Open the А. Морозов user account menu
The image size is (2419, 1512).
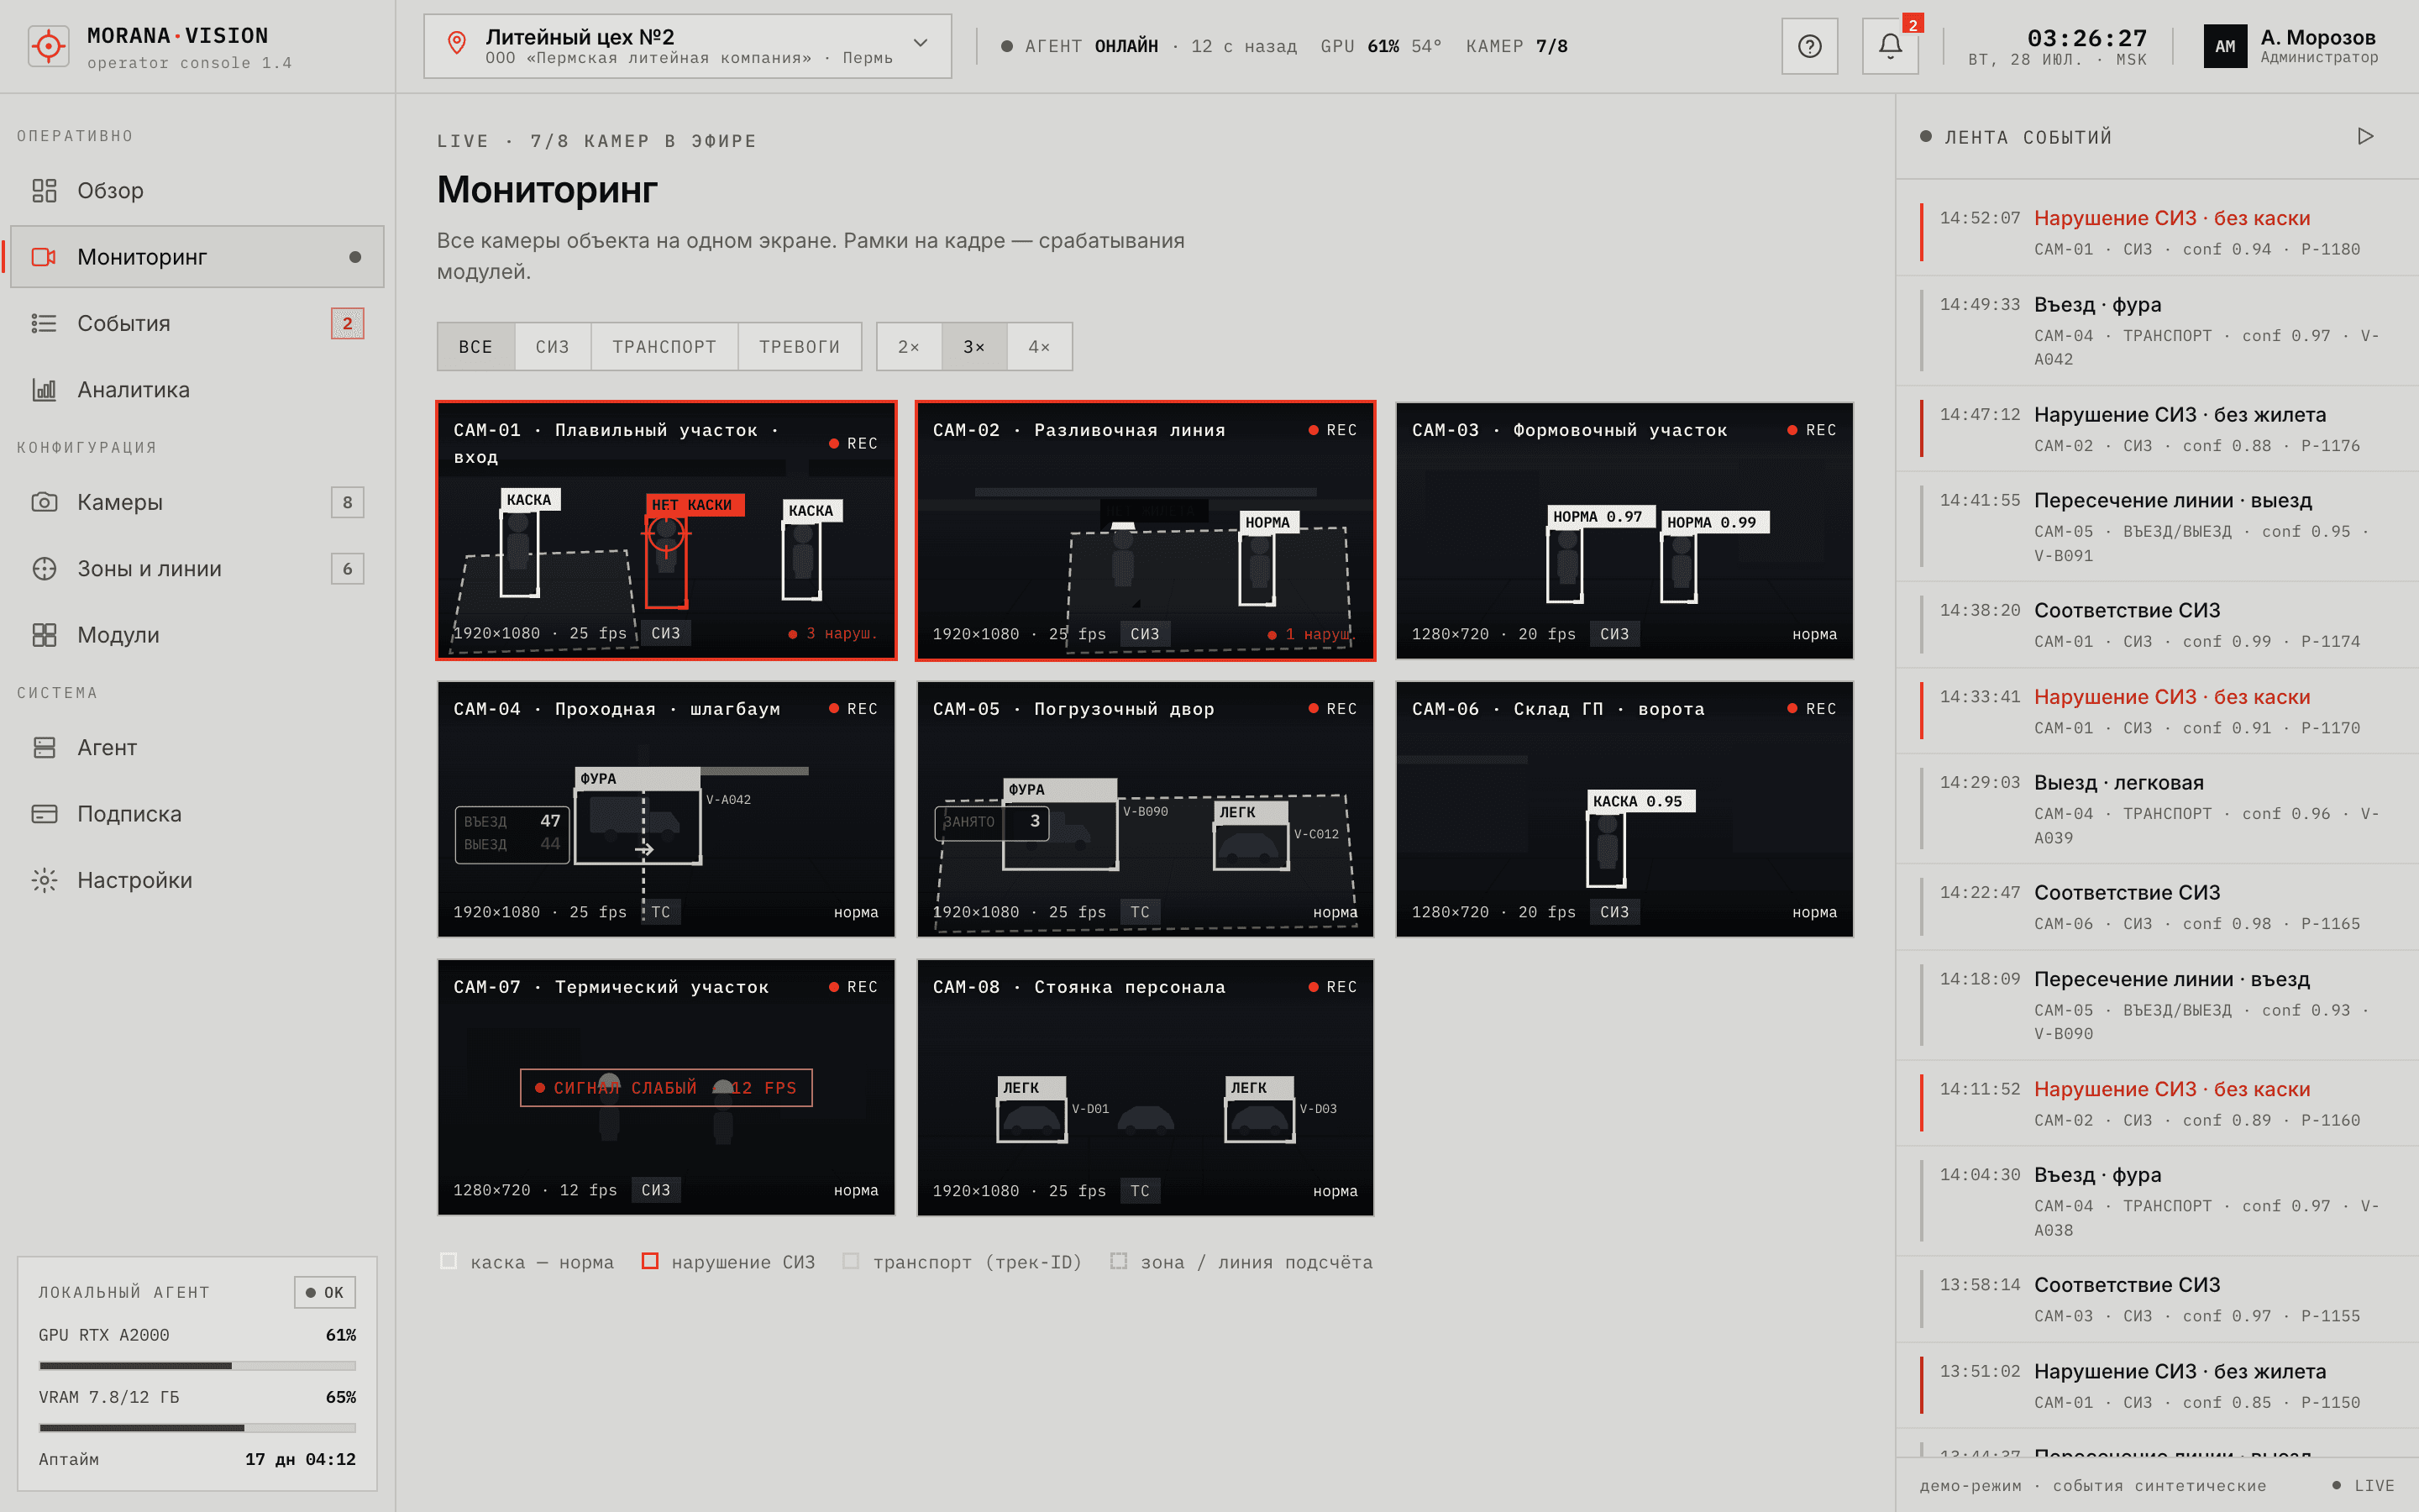coord(2291,46)
